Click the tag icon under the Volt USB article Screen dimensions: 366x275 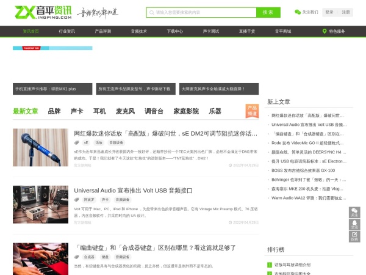pyautogui.click(x=77, y=200)
